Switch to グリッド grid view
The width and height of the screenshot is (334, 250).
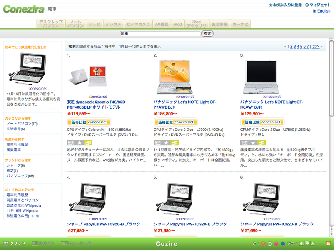click(14, 243)
